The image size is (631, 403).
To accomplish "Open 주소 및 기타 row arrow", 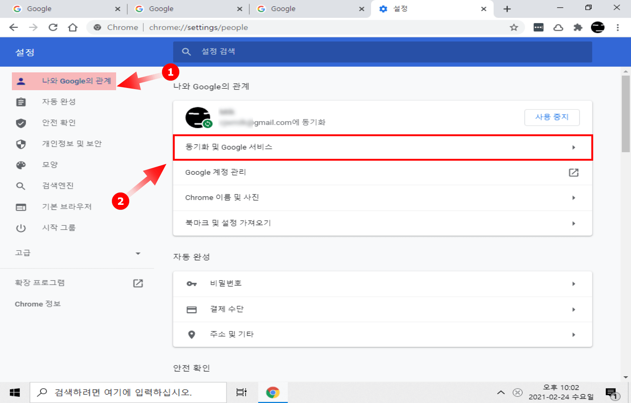I will 574,335.
